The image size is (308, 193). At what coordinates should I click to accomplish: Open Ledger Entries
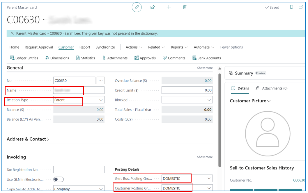click(24, 58)
